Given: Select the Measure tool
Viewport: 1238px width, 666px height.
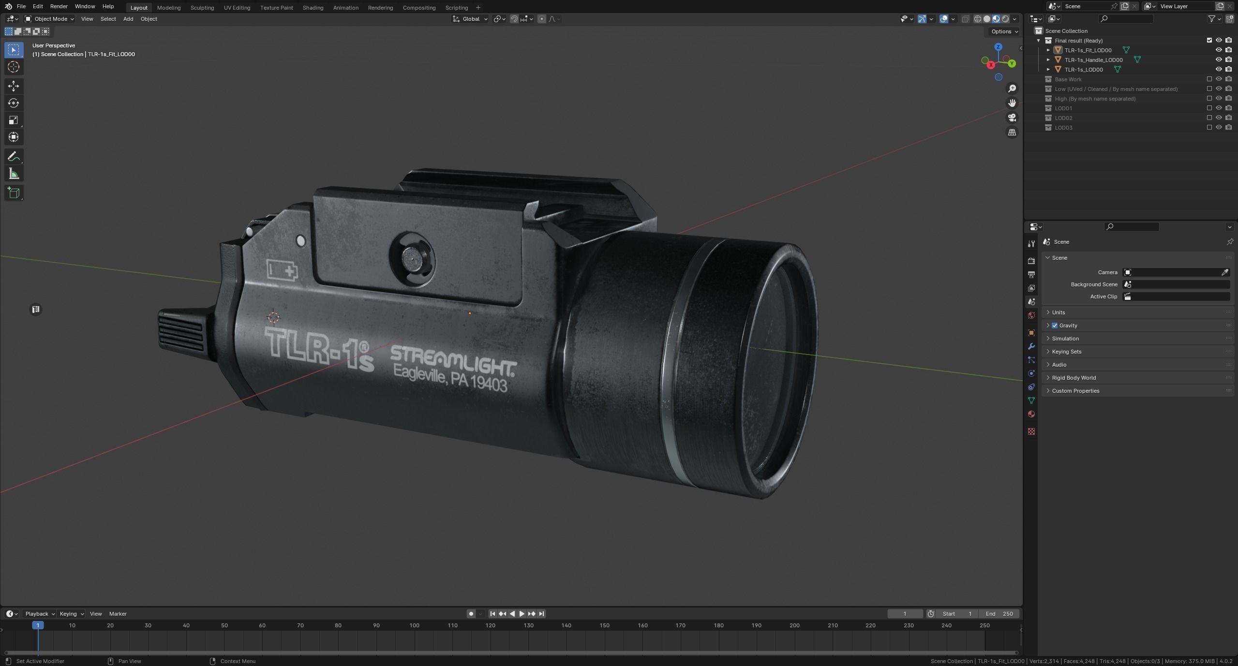Looking at the screenshot, I should [14, 174].
